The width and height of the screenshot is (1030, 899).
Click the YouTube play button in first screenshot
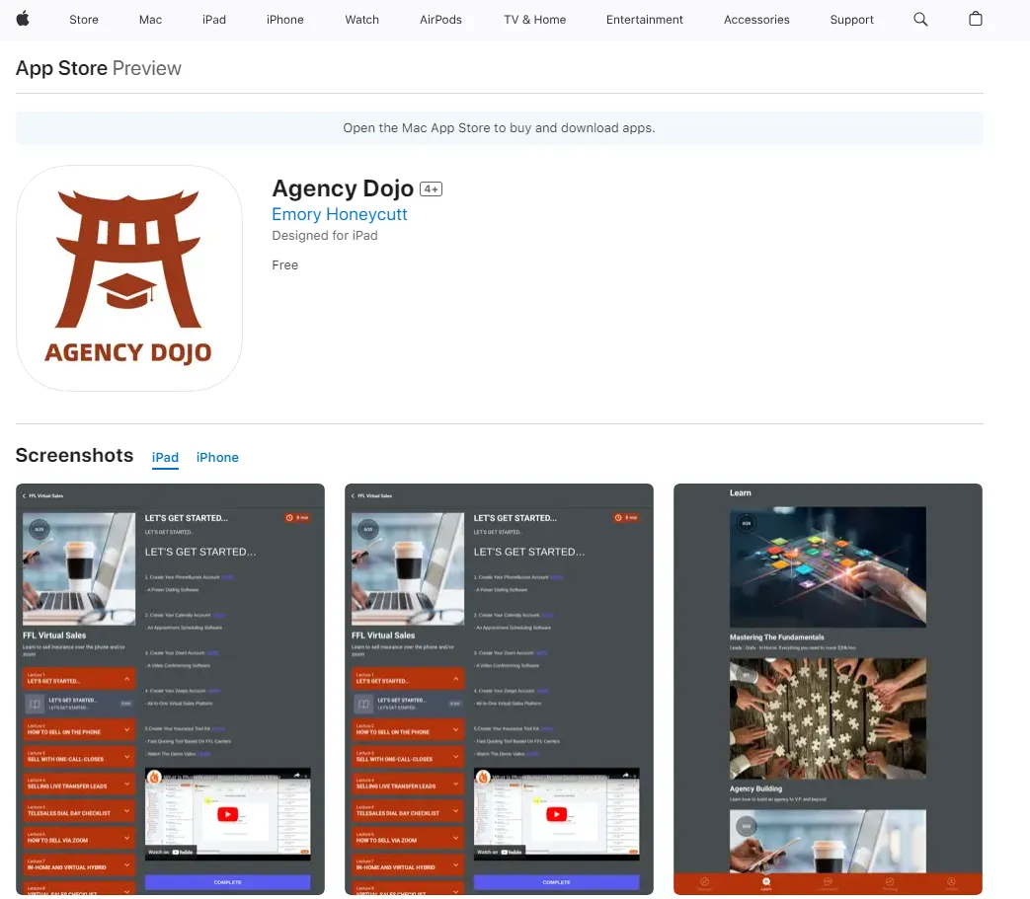point(227,814)
